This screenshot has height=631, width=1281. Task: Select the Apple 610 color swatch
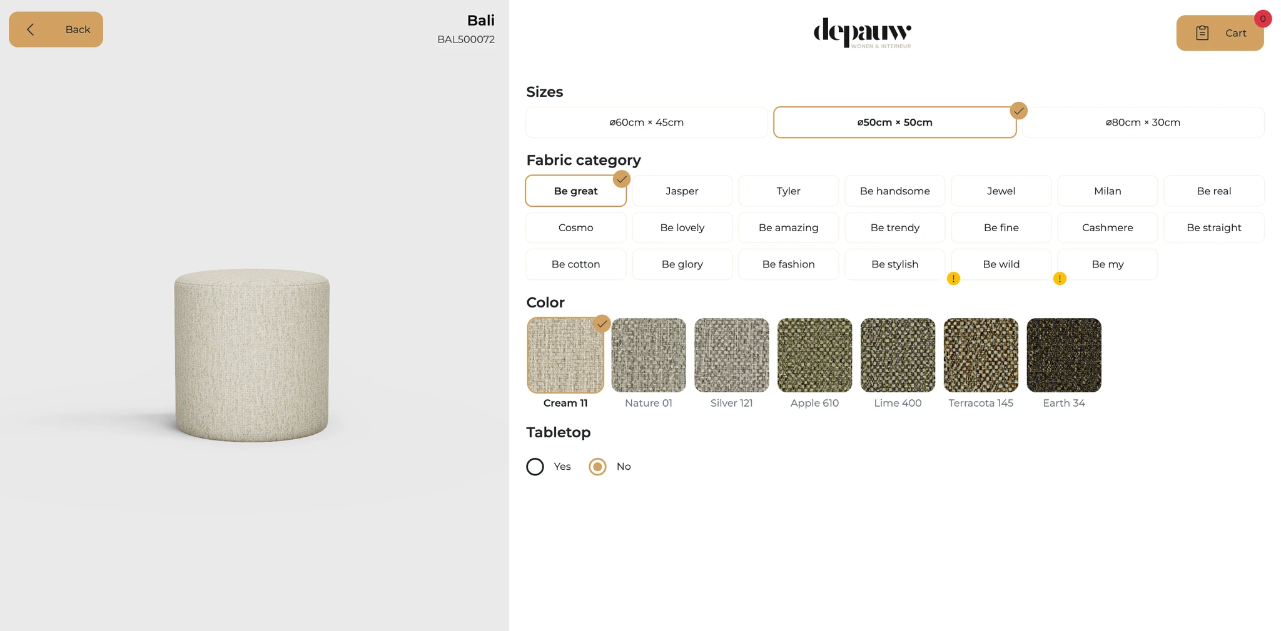(814, 355)
